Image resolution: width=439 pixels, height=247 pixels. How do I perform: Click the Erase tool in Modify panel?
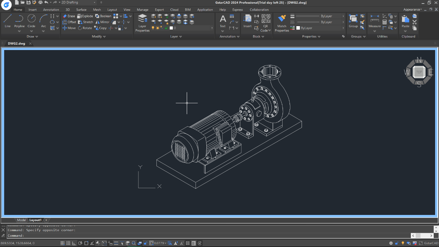[x=69, y=16]
